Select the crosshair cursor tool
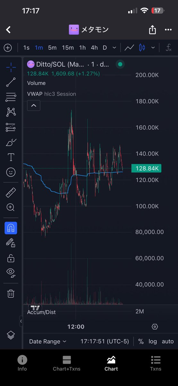 [x=11, y=67]
